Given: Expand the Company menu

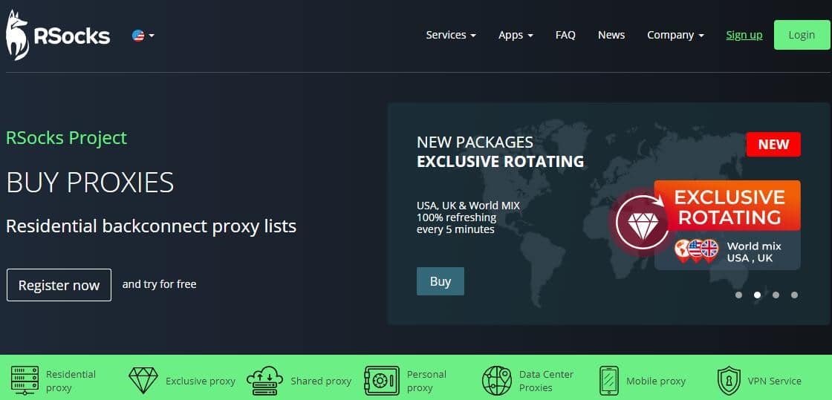Looking at the screenshot, I should click(675, 35).
